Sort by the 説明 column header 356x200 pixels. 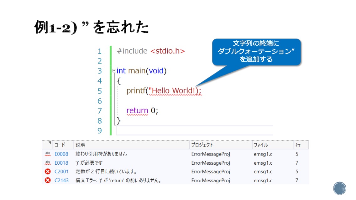(x=132, y=145)
